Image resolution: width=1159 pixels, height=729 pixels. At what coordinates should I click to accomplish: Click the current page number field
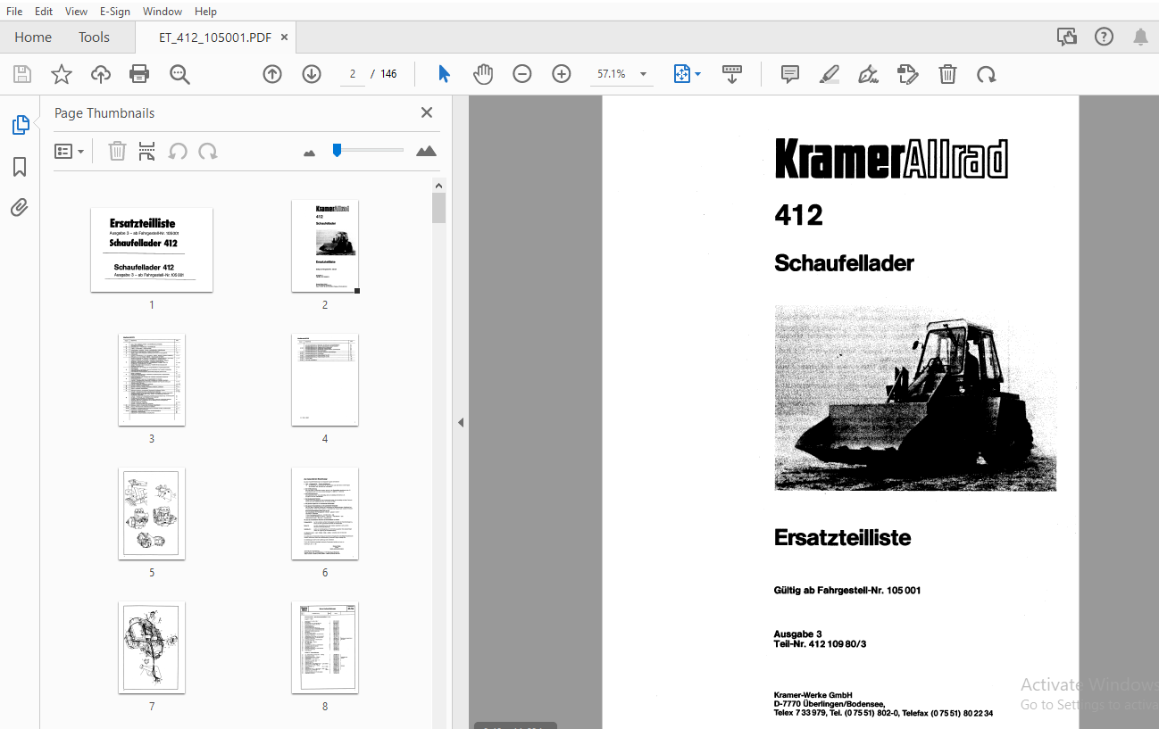pyautogui.click(x=353, y=74)
